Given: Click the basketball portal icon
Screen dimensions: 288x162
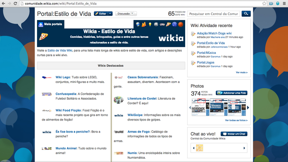Looking at the screenshot, I should (181, 24).
